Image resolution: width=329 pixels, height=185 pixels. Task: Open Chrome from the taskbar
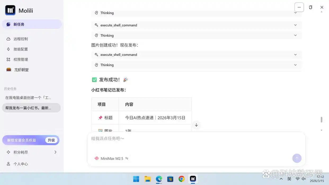pos(181,179)
